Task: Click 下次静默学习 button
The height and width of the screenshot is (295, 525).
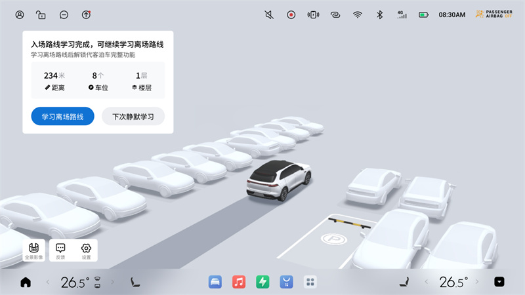Action: pos(133,117)
